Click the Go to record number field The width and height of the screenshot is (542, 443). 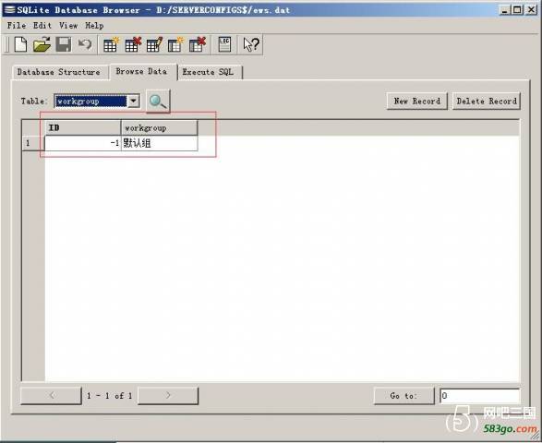[480, 396]
